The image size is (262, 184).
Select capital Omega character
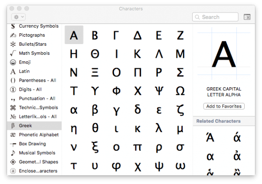click(180, 91)
